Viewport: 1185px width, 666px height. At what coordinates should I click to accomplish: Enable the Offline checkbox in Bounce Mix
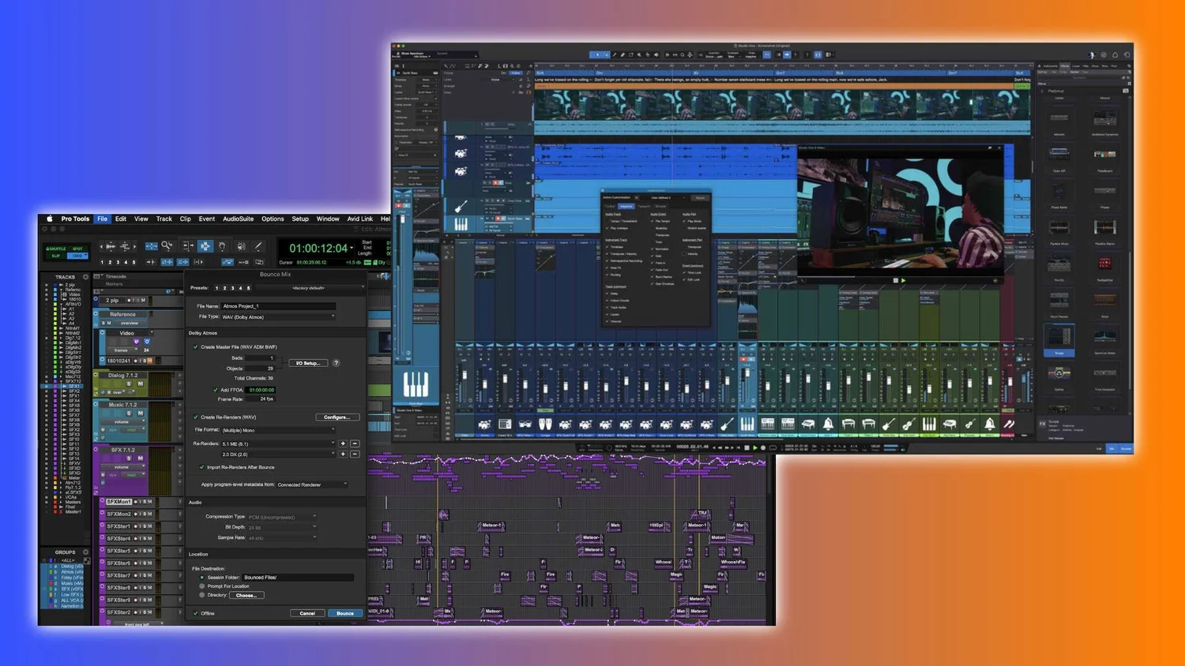tap(196, 613)
